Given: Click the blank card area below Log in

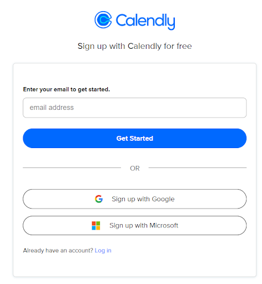Looking at the screenshot, I should (135, 265).
